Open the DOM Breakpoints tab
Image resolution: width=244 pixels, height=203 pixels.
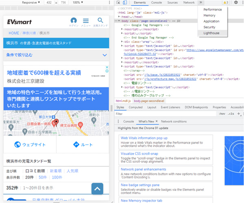coord(196,107)
